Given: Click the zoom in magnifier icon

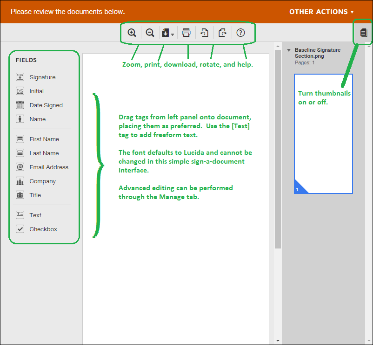Looking at the screenshot, I should point(132,33).
